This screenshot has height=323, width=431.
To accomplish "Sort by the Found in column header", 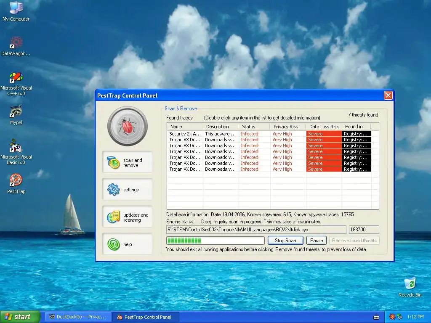I will click(x=356, y=126).
